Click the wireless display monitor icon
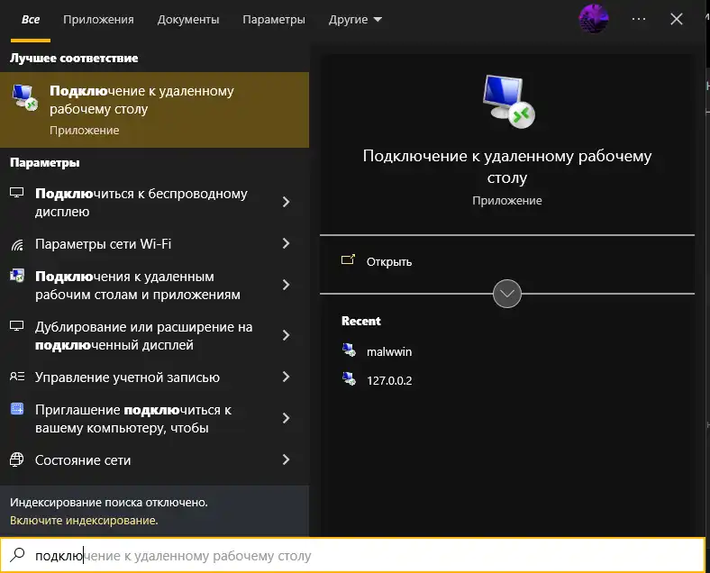The height and width of the screenshot is (573, 710). (17, 194)
